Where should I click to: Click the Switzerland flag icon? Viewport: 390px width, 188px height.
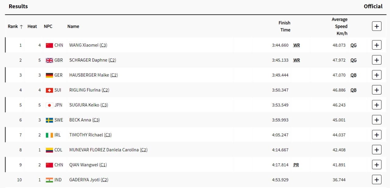49,90
